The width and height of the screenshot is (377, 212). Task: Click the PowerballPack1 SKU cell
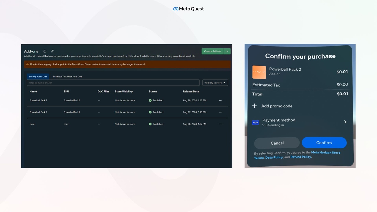coord(72,112)
